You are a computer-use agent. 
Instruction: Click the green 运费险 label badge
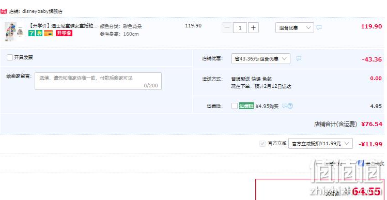coord(246,106)
